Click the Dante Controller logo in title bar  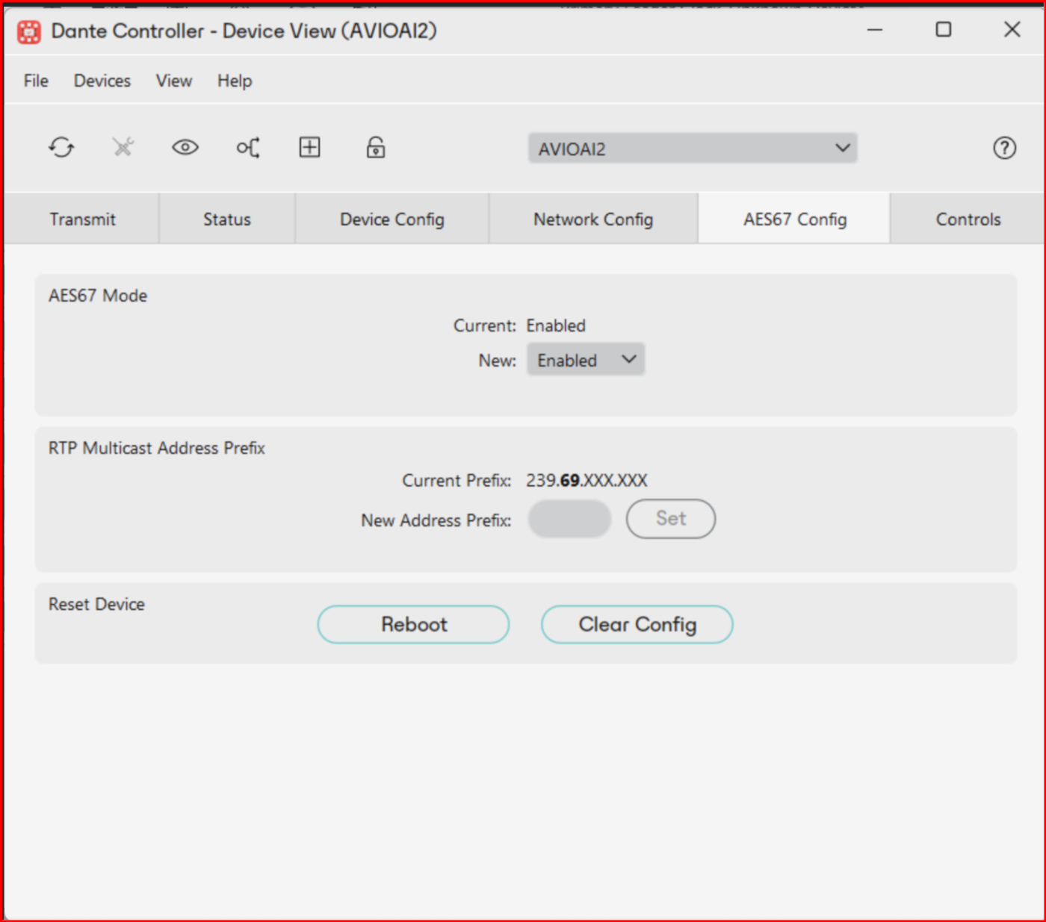pos(29,32)
